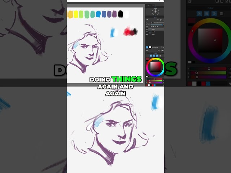Click the canvas rotation dial in the Tilt panel
Viewport: 231px width, 173px height.
[x=156, y=12]
